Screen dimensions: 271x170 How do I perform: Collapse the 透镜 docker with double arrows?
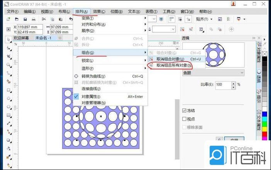(254, 38)
